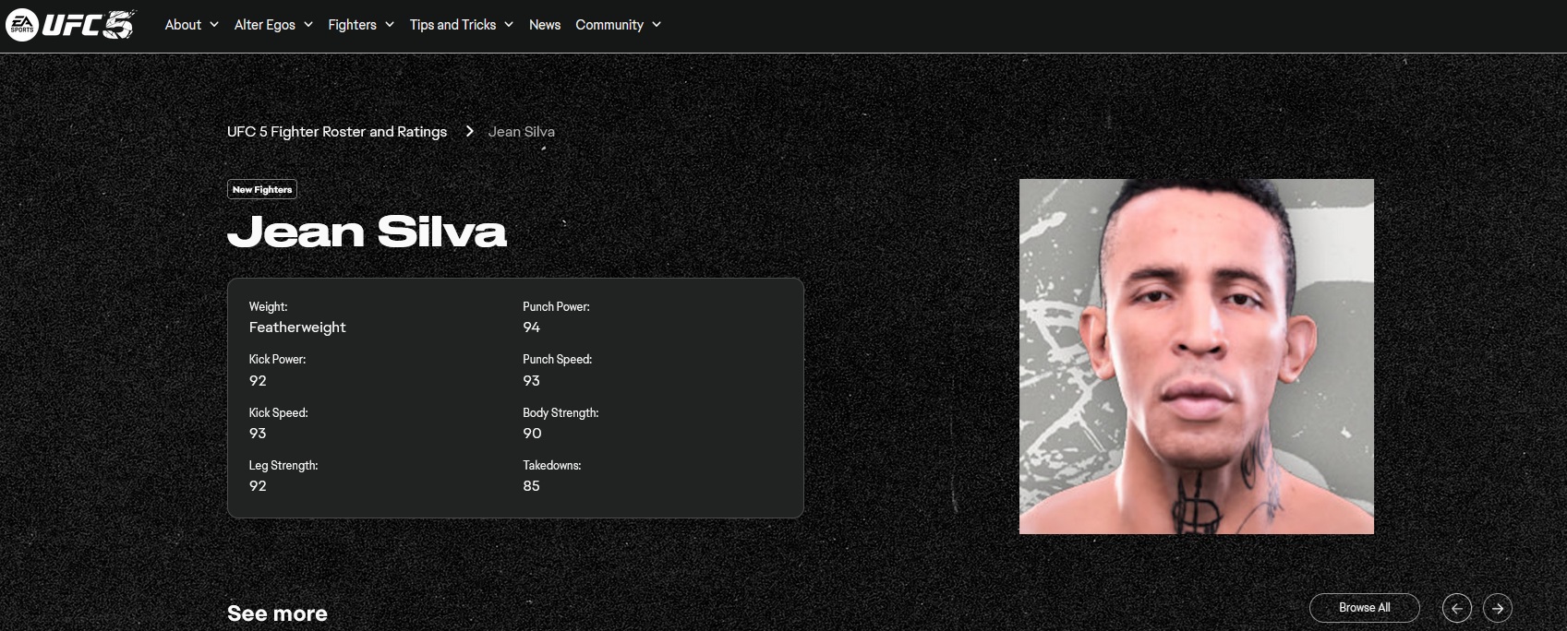1567x631 pixels.
Task: Click the EA Sports UFC 5 logo
Action: [71, 24]
